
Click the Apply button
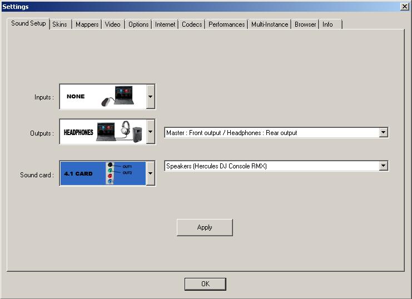click(205, 227)
